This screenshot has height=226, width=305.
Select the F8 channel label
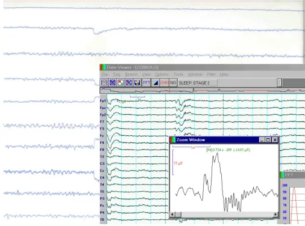coord(102,150)
